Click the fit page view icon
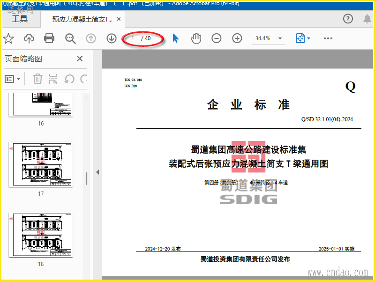The image size is (375, 281). pyautogui.click(x=300, y=38)
